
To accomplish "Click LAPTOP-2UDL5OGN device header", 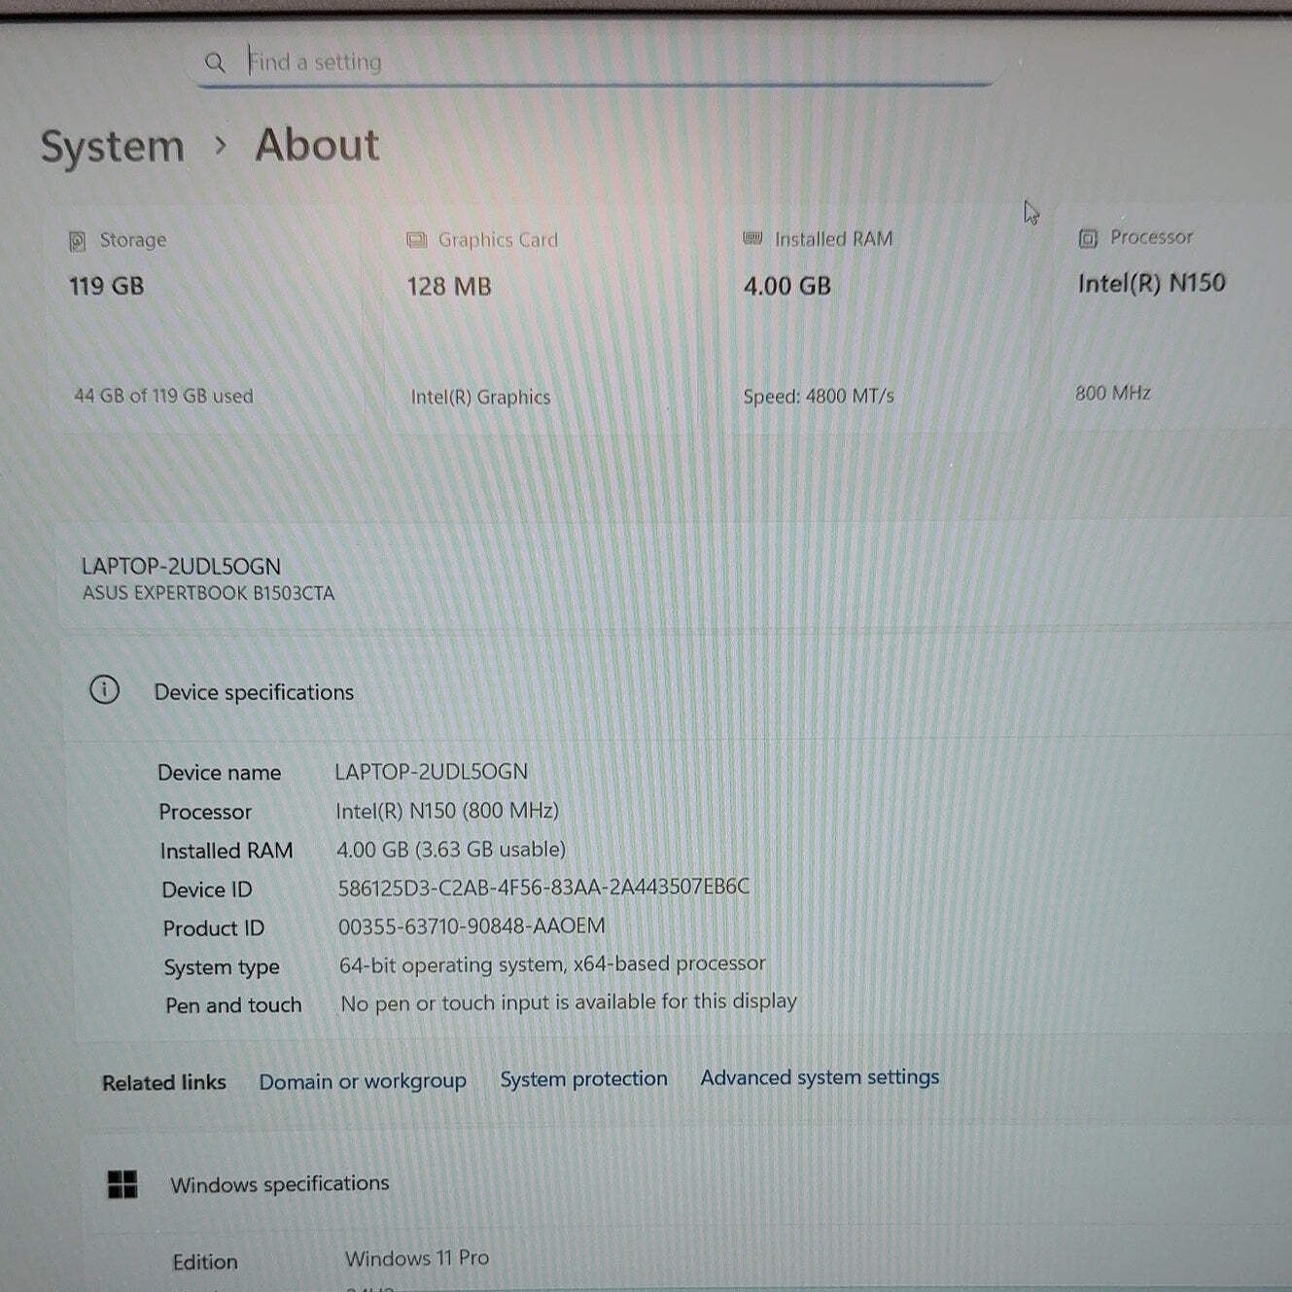I will (x=181, y=567).
